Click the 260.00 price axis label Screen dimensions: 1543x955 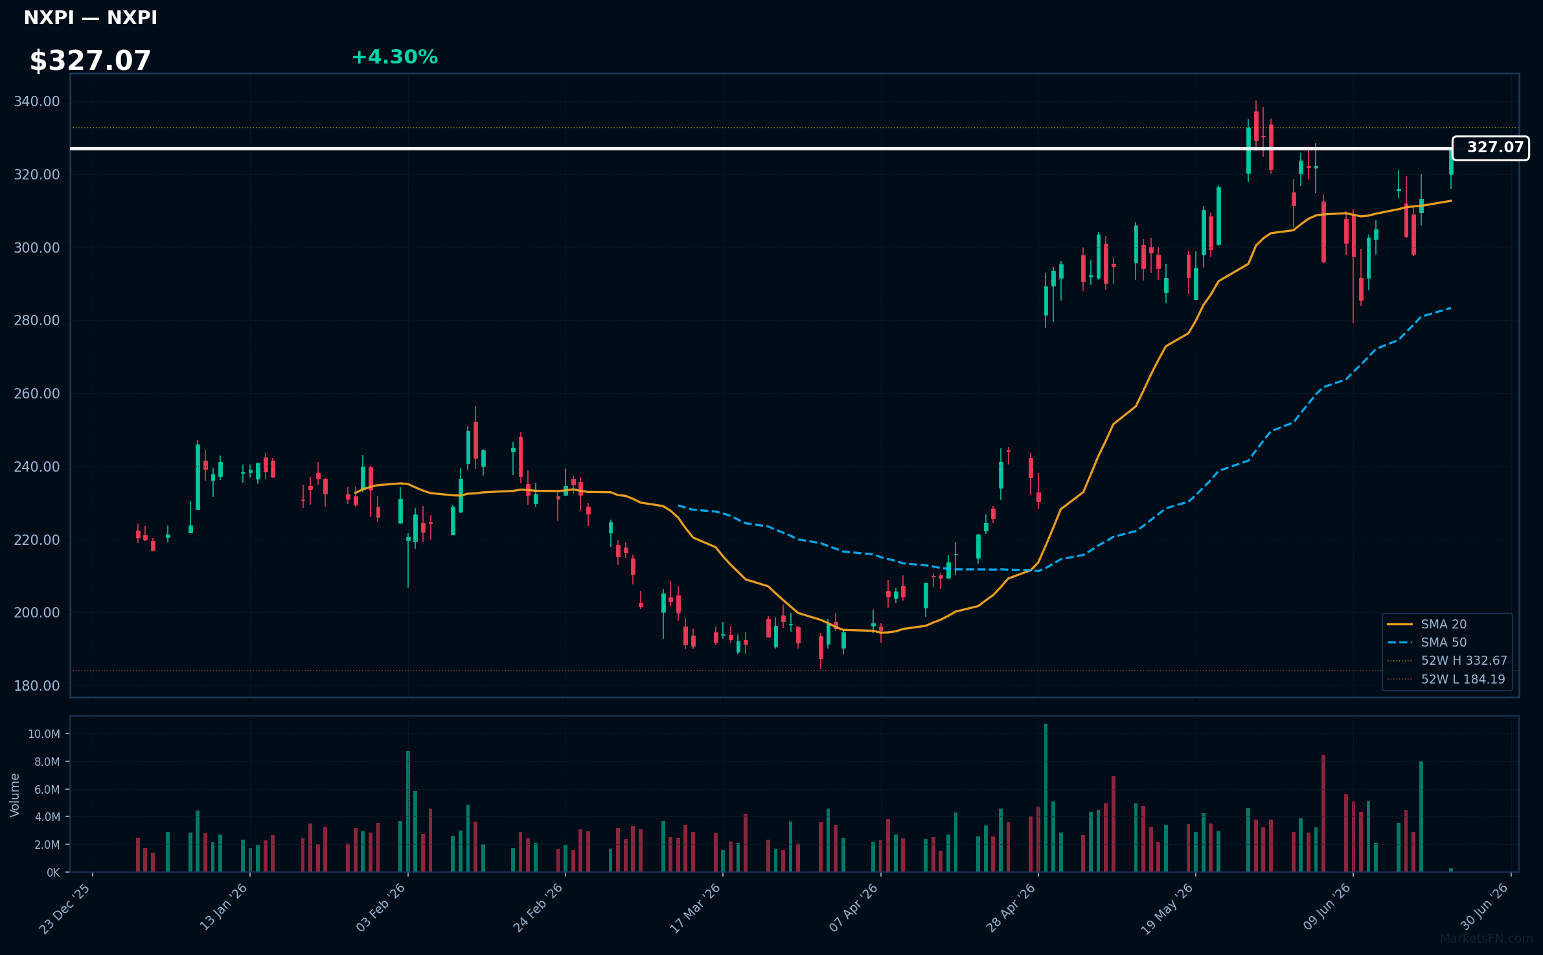pos(37,393)
